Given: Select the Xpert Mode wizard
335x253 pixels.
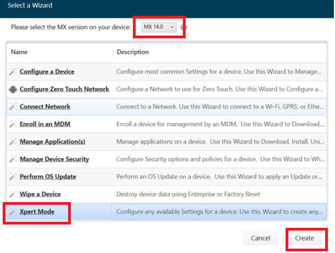Looking at the screenshot, I should click(37, 212).
